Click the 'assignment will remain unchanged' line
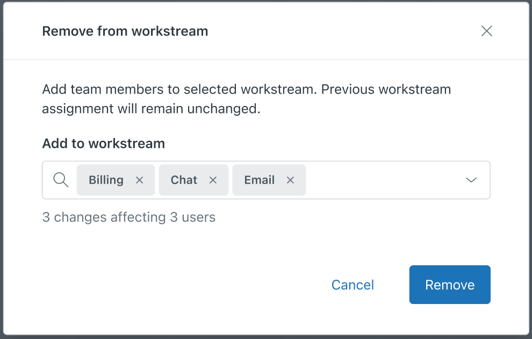The height and width of the screenshot is (339, 532). tap(151, 109)
